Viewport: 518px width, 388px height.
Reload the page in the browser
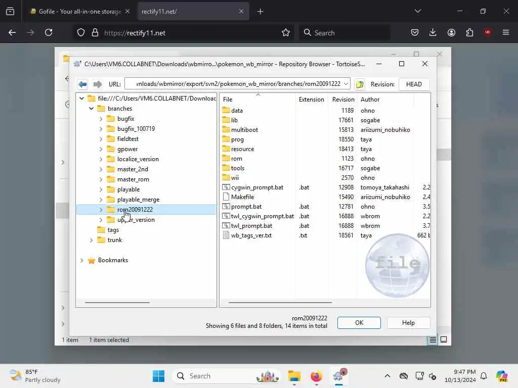click(49, 32)
